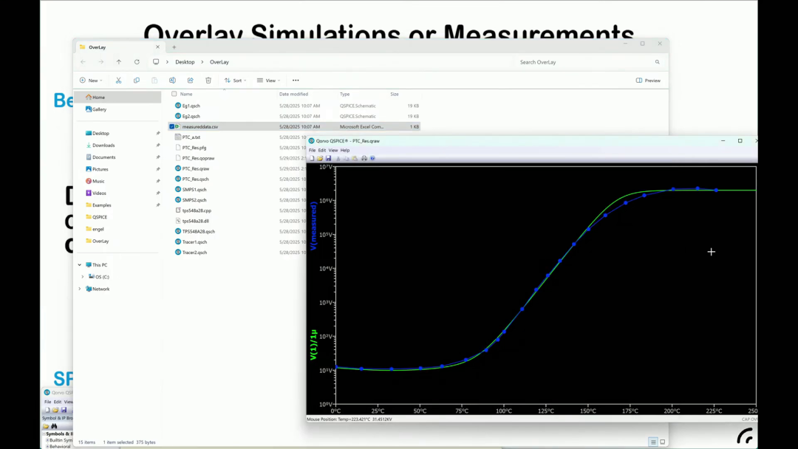Image resolution: width=798 pixels, height=449 pixels.
Task: Click the Rename icon in File Explorer toolbar
Action: point(172,80)
